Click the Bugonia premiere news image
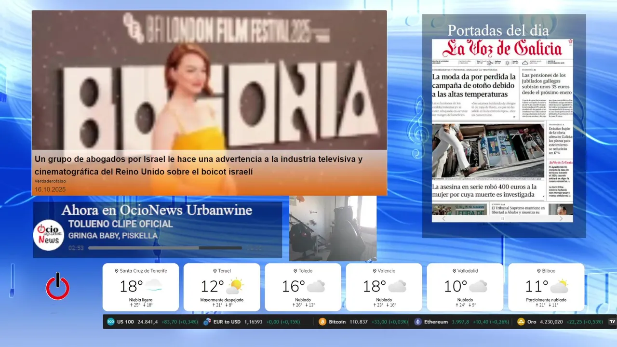Image resolution: width=617 pixels, height=347 pixels. click(x=209, y=80)
